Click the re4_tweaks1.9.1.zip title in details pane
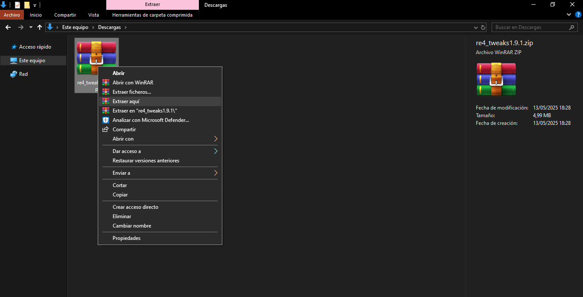This screenshot has width=583, height=297. 504,43
